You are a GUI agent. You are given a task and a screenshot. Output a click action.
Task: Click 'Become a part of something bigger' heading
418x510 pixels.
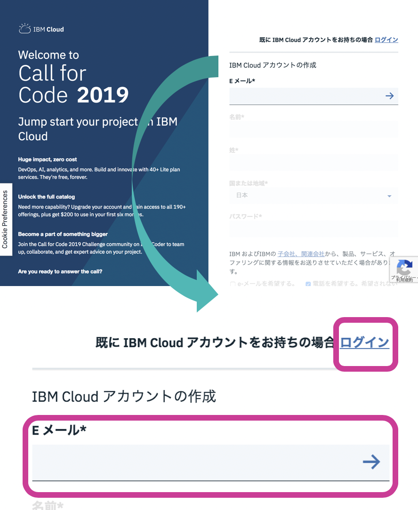(x=63, y=234)
